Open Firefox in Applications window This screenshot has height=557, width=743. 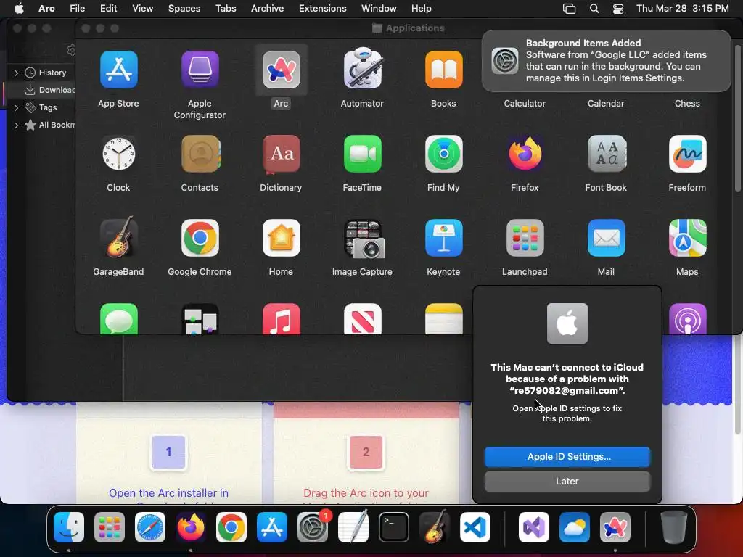coord(525,154)
